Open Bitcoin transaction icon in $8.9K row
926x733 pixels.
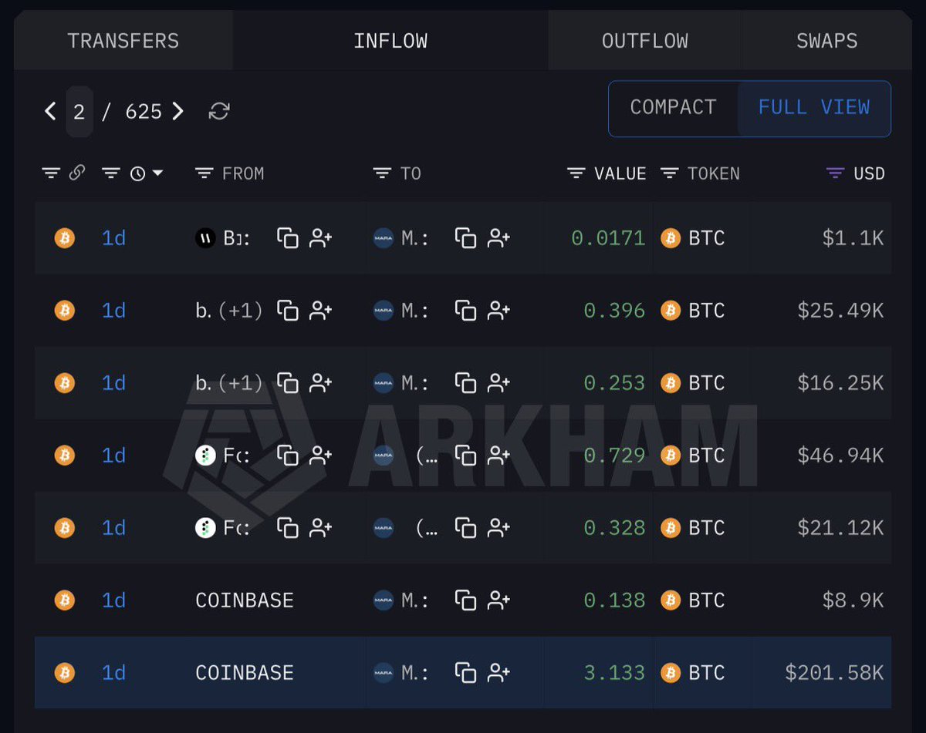[65, 600]
